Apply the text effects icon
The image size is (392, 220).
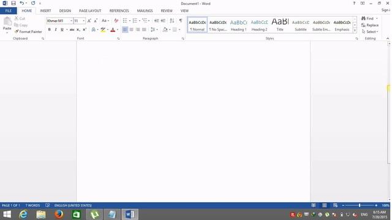(94, 30)
